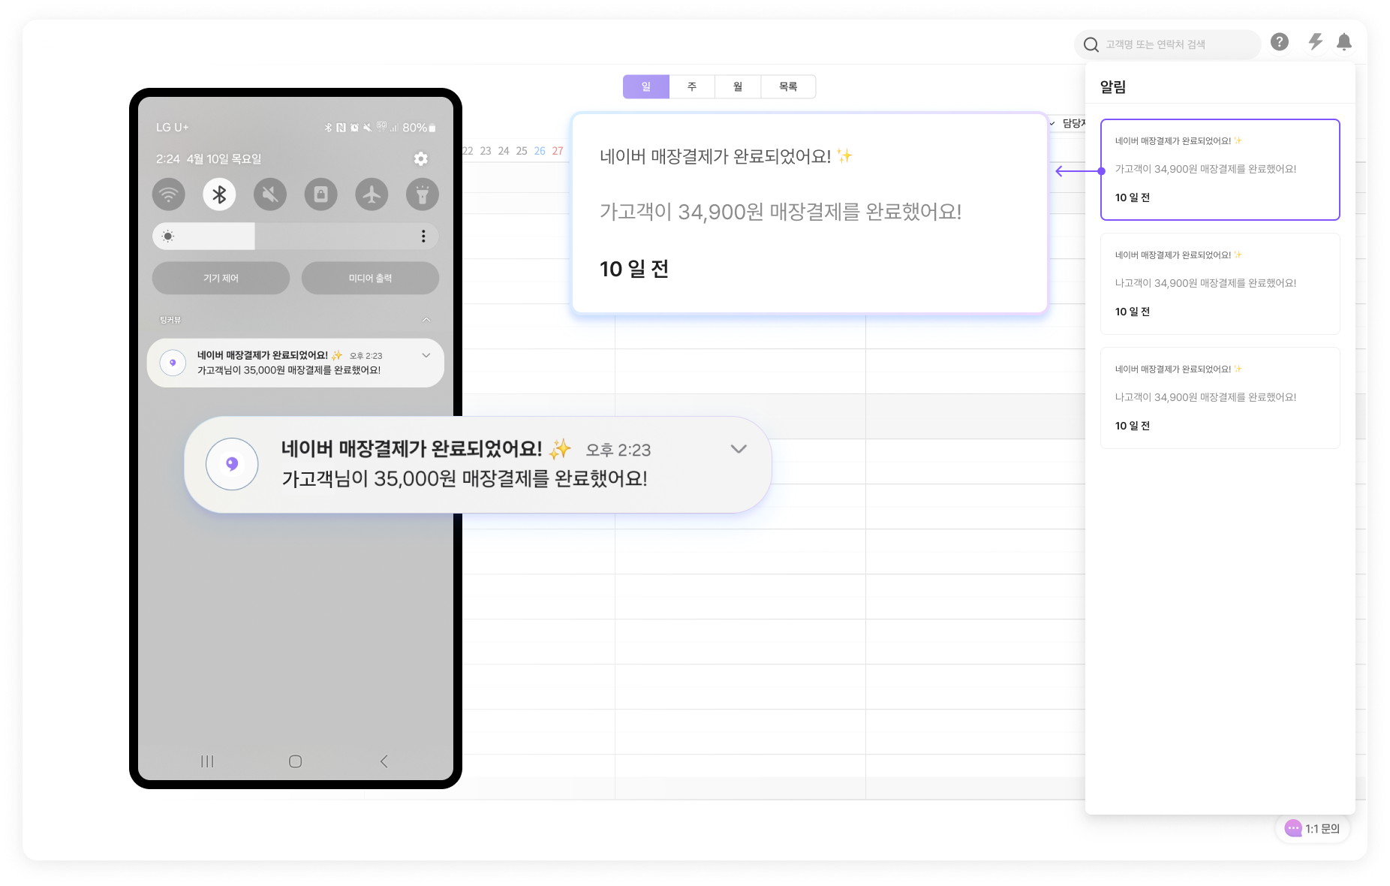Screen dimensions: 1390x886
Task: Tap the 미디어 출력 button
Action: (370, 278)
